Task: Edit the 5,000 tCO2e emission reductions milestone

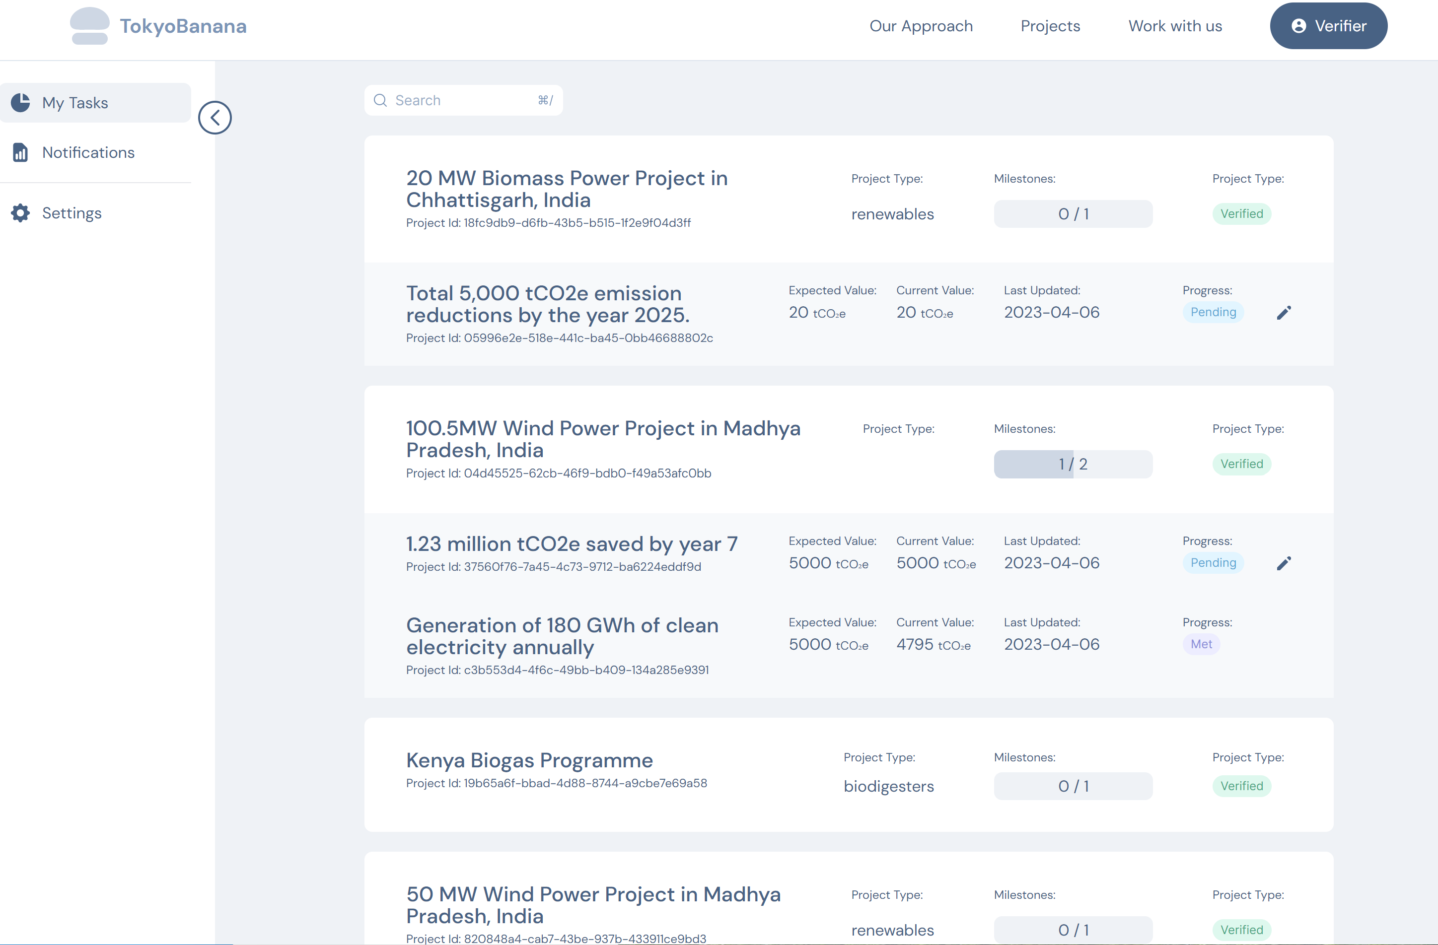Action: pos(1284,312)
